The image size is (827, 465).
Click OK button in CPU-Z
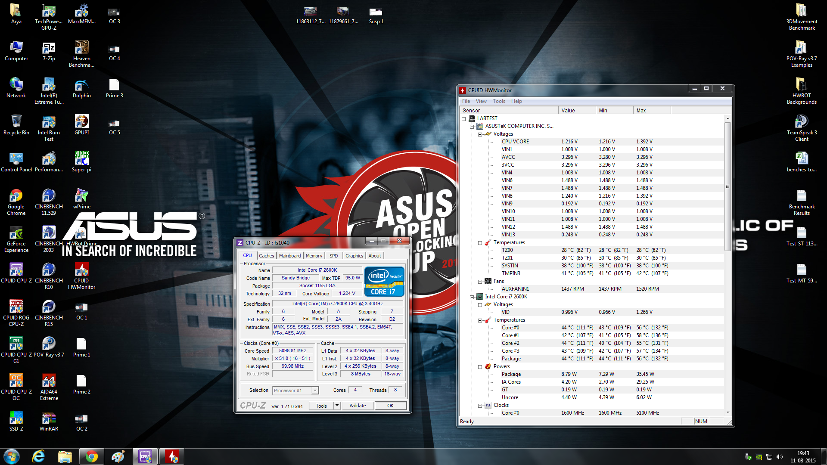390,406
